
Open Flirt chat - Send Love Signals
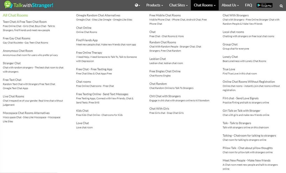coord(240,98)
